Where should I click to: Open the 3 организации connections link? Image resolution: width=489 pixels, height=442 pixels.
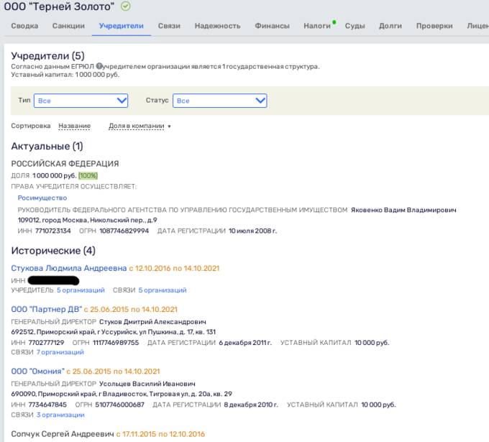tap(60, 415)
